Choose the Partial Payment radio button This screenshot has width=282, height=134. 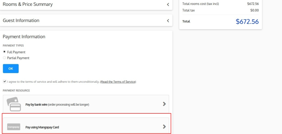(x=4, y=58)
